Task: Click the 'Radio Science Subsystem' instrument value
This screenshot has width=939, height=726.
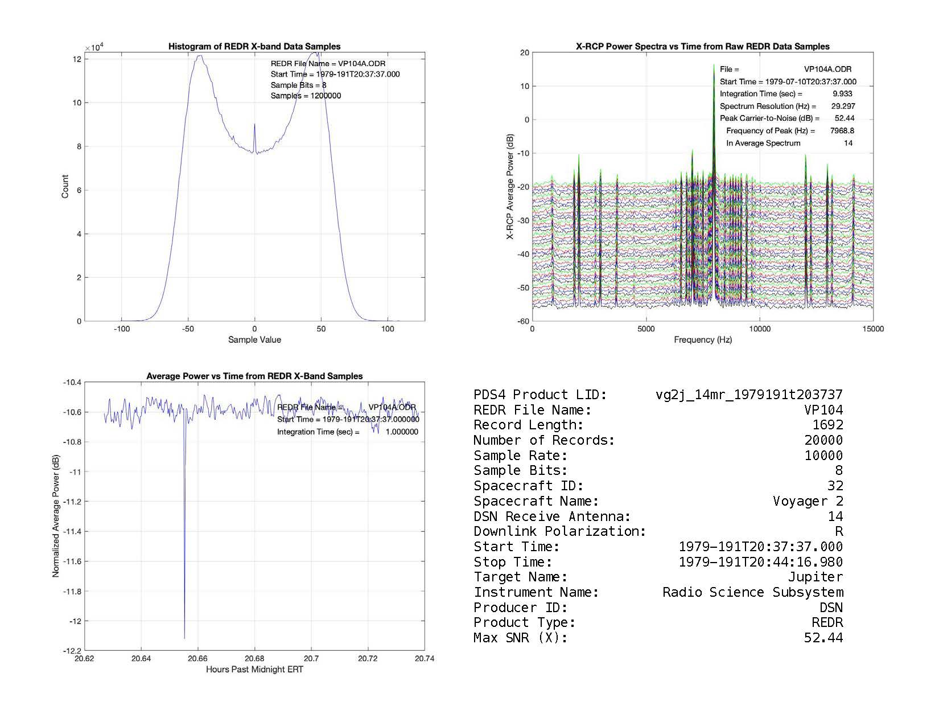Action: click(x=752, y=592)
